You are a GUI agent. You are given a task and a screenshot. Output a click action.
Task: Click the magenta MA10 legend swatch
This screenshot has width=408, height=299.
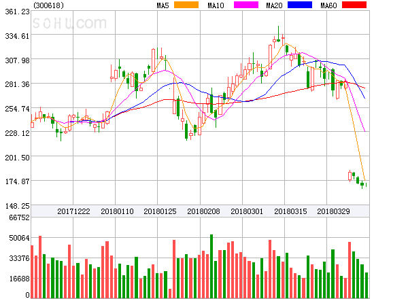click(x=246, y=5)
